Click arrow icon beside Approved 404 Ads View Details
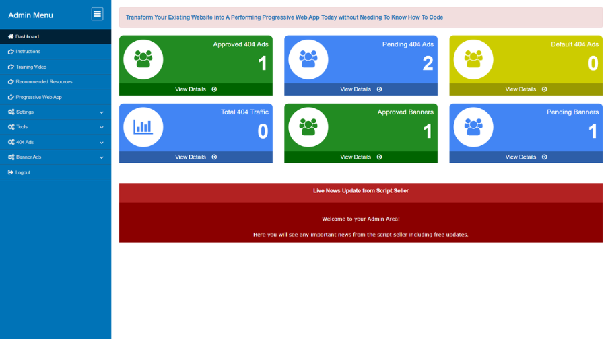This screenshot has width=606, height=339. pyautogui.click(x=214, y=89)
